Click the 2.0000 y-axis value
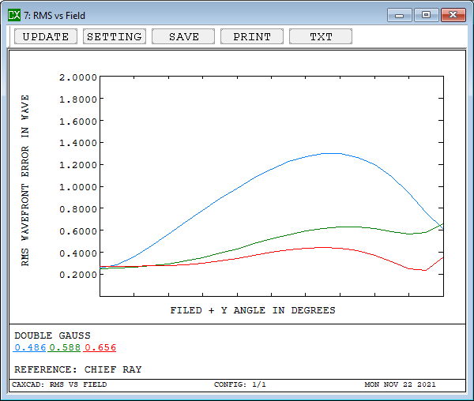The height and width of the screenshot is (401, 474). 78,77
